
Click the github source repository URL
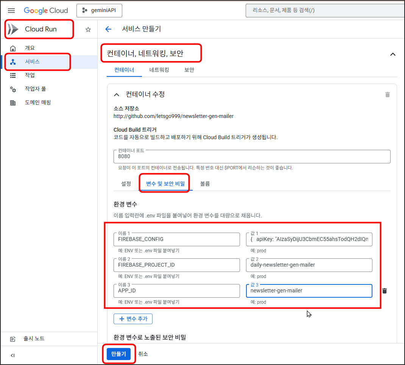click(x=173, y=116)
